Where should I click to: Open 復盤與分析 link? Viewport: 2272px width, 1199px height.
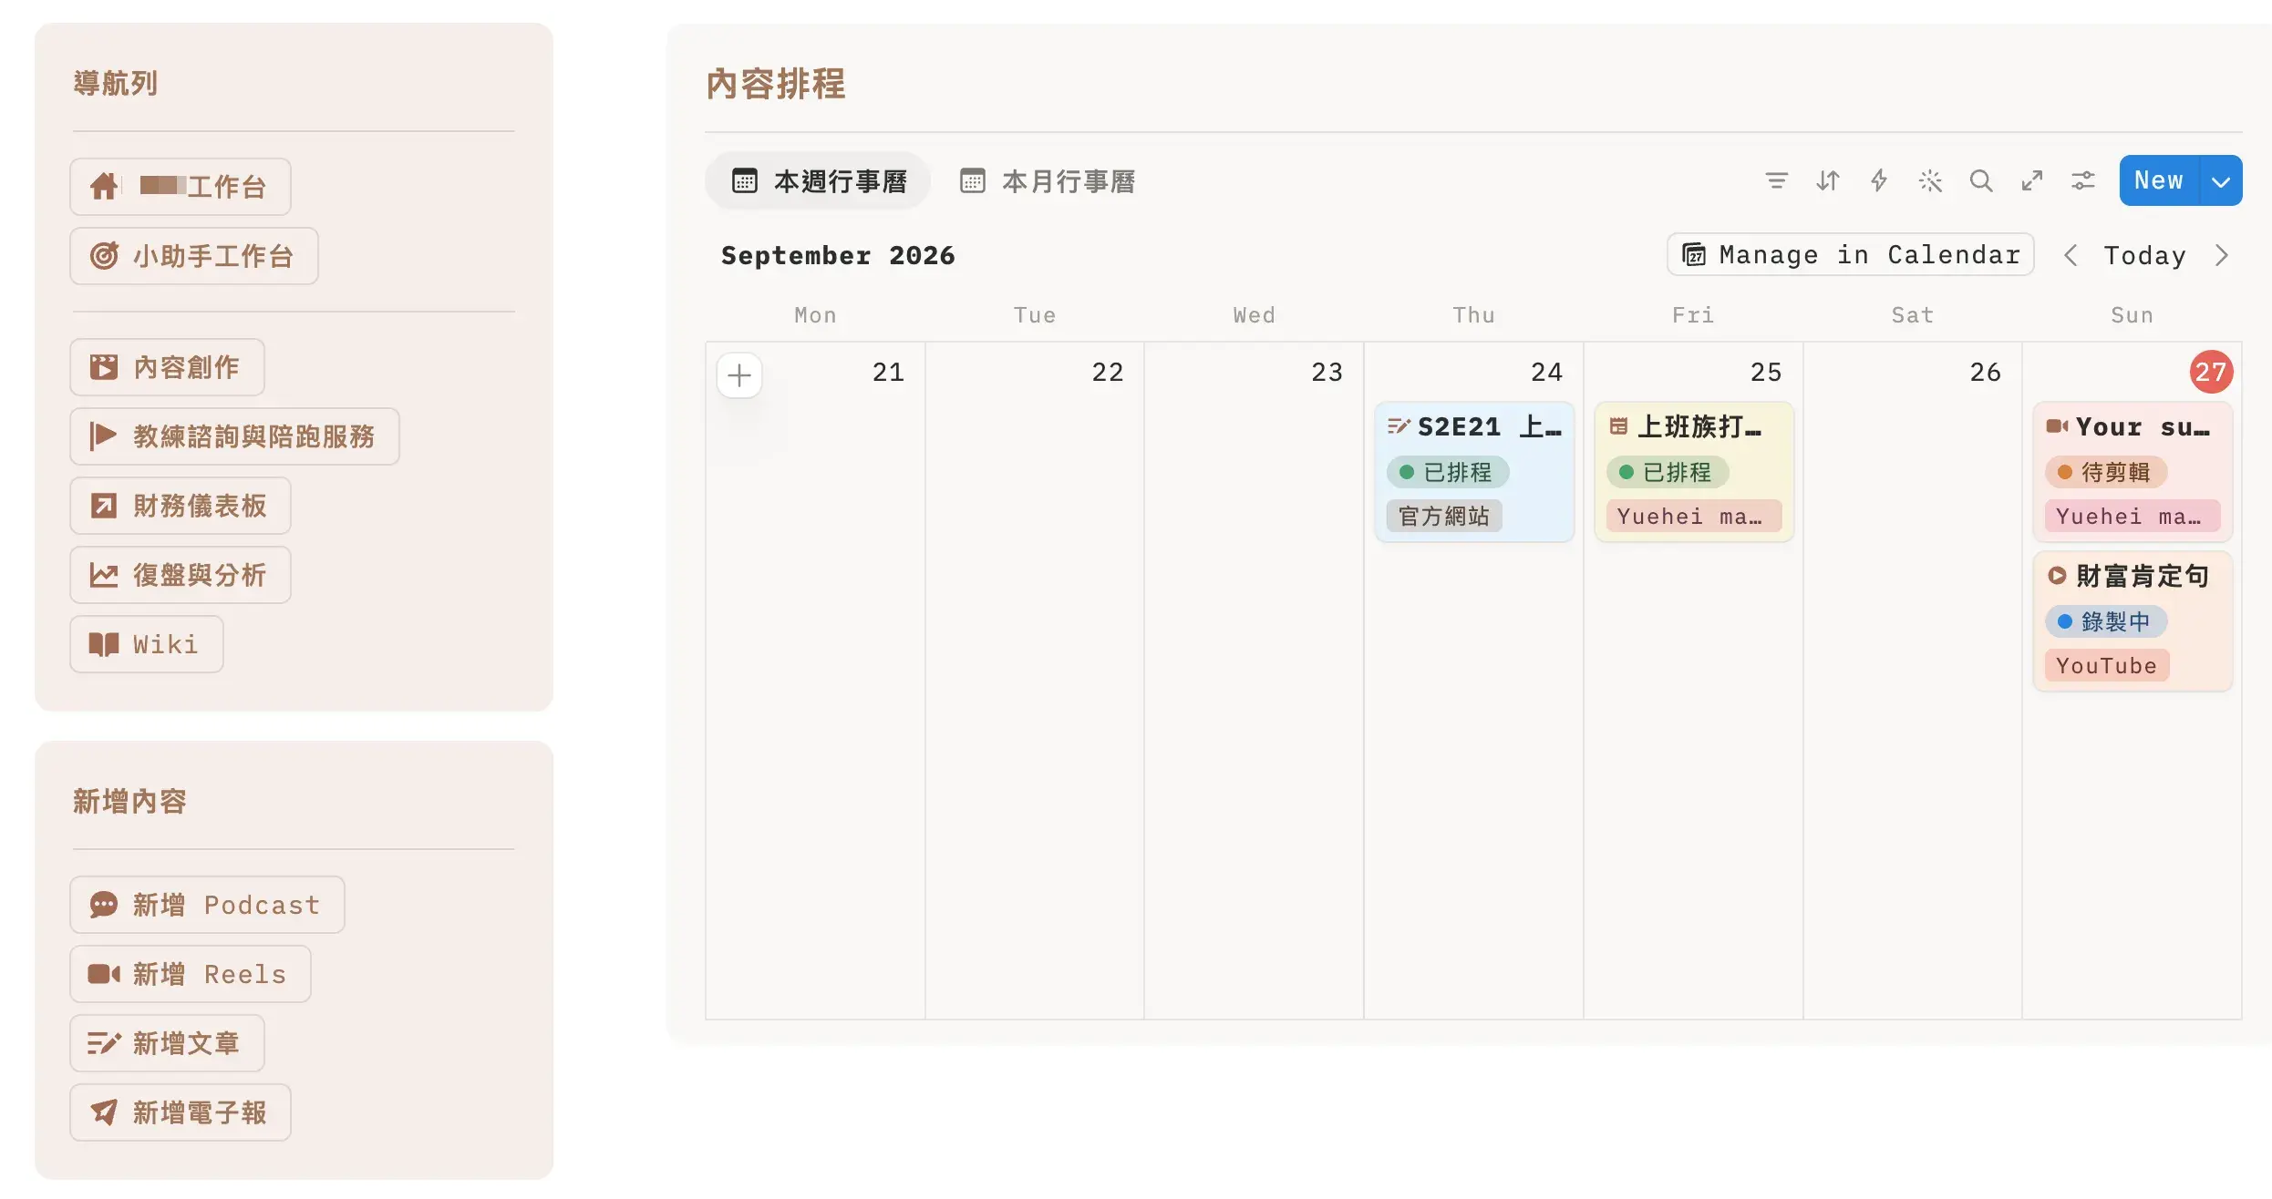click(181, 575)
